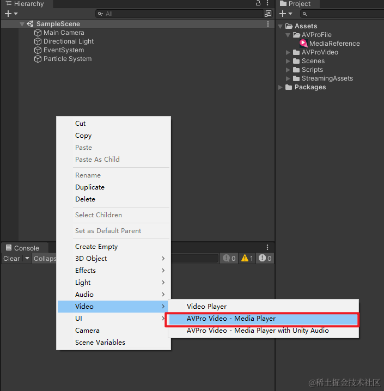The height and width of the screenshot is (391, 384).
Task: Toggle Console warning messages filter
Action: tap(247, 258)
